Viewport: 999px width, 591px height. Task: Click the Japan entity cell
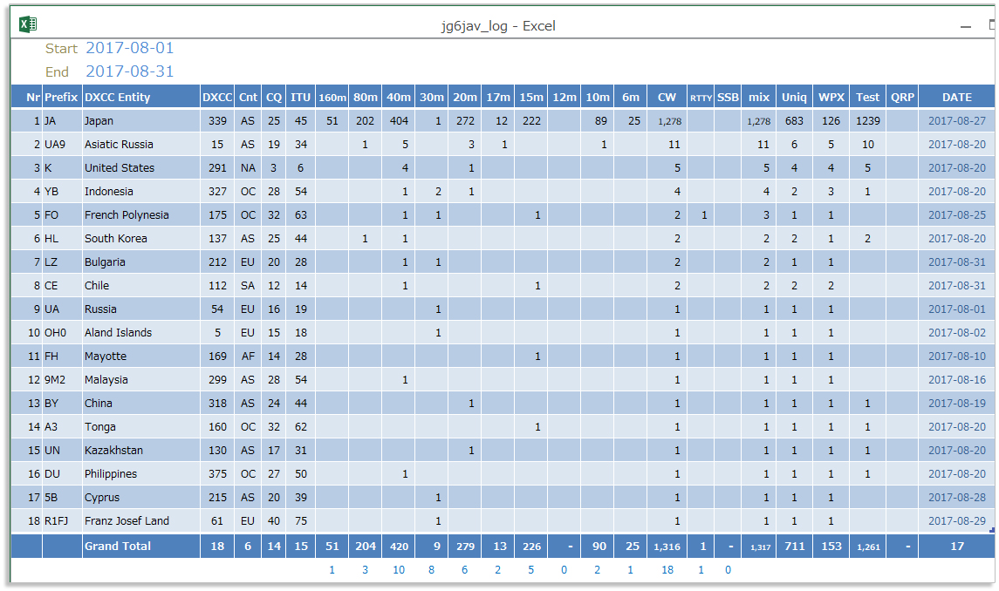click(99, 121)
